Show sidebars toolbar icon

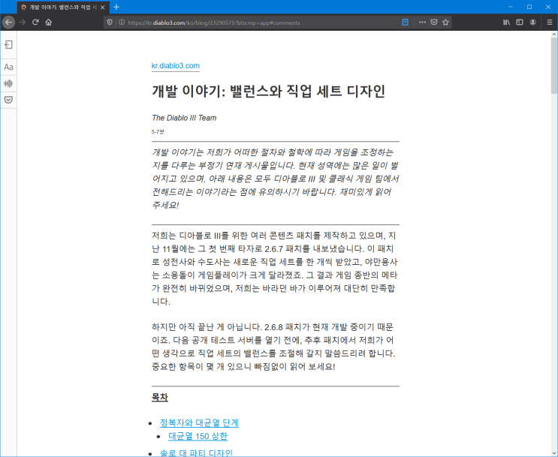[520, 23]
